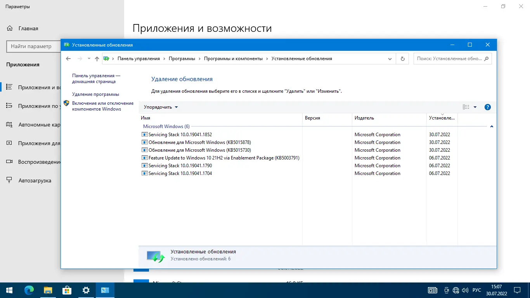Go to Программы и компоненты via breadcrumb

click(x=234, y=58)
